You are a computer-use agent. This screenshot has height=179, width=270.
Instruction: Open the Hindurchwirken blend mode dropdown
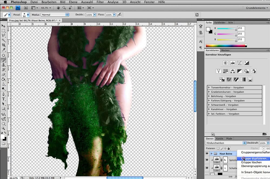tap(226, 143)
